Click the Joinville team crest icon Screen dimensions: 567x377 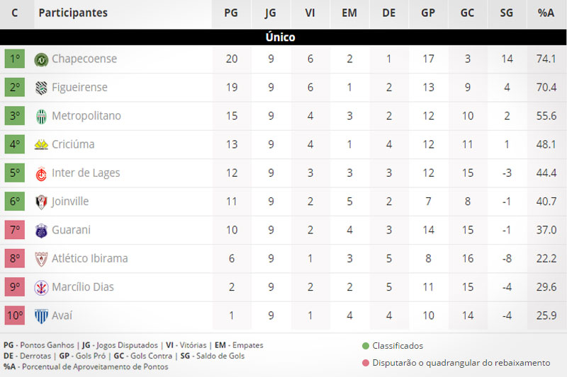[x=41, y=202]
